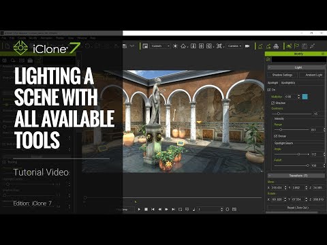Click the Home view icon in toolbar
327x245 pixels.
coord(183,46)
